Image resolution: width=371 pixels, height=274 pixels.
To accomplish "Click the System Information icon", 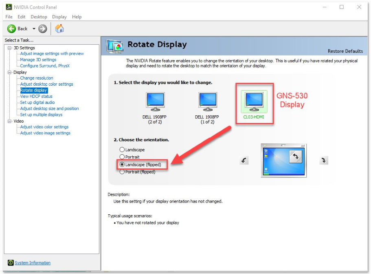I will 11,263.
